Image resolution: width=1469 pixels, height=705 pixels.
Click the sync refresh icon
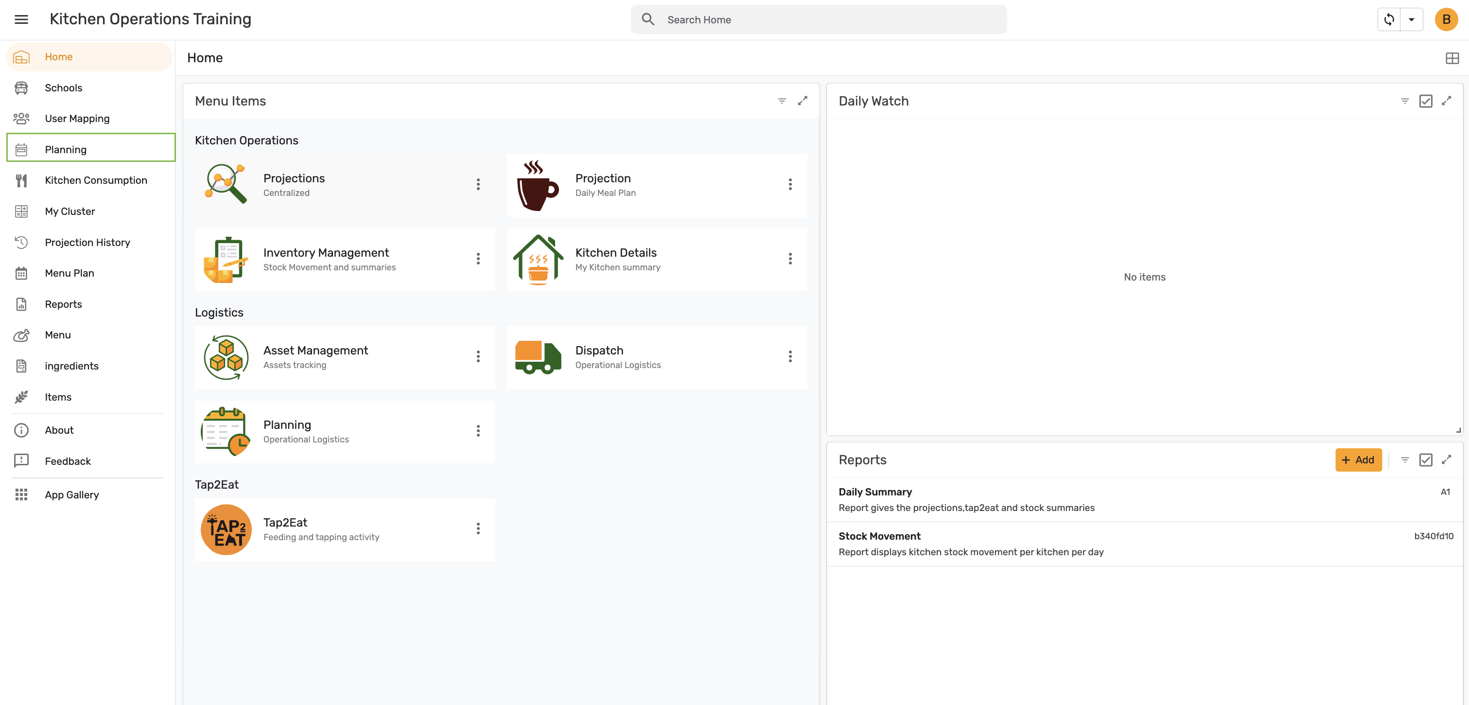(x=1389, y=19)
